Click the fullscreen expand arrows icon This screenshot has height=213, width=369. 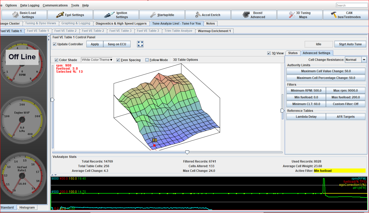tap(140, 44)
